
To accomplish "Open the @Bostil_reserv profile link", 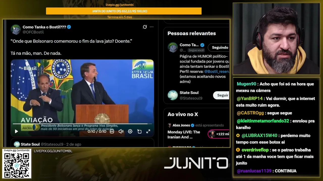I will [217, 71].
